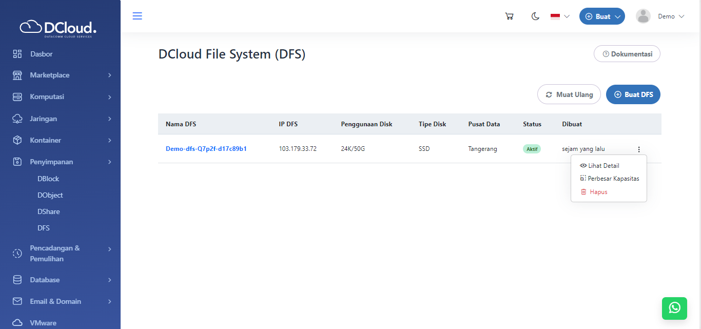Image resolution: width=701 pixels, height=329 pixels.
Task: Open the shopping cart icon
Action: (x=509, y=16)
